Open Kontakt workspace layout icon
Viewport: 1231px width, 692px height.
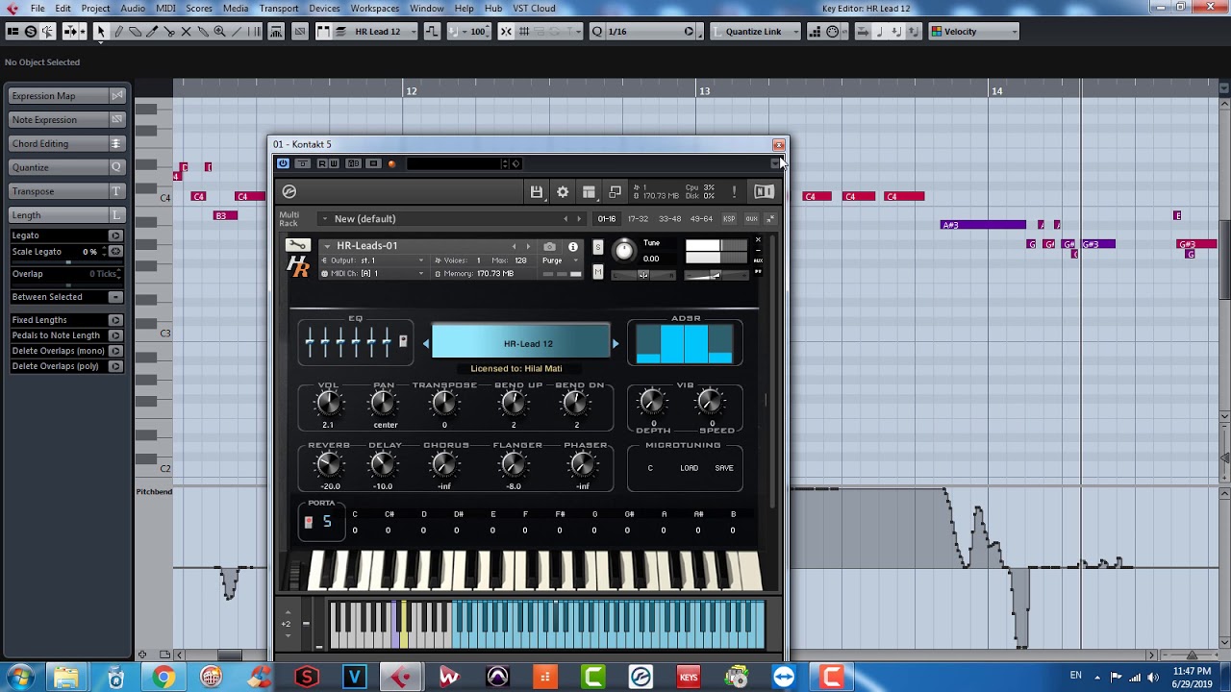click(x=589, y=192)
